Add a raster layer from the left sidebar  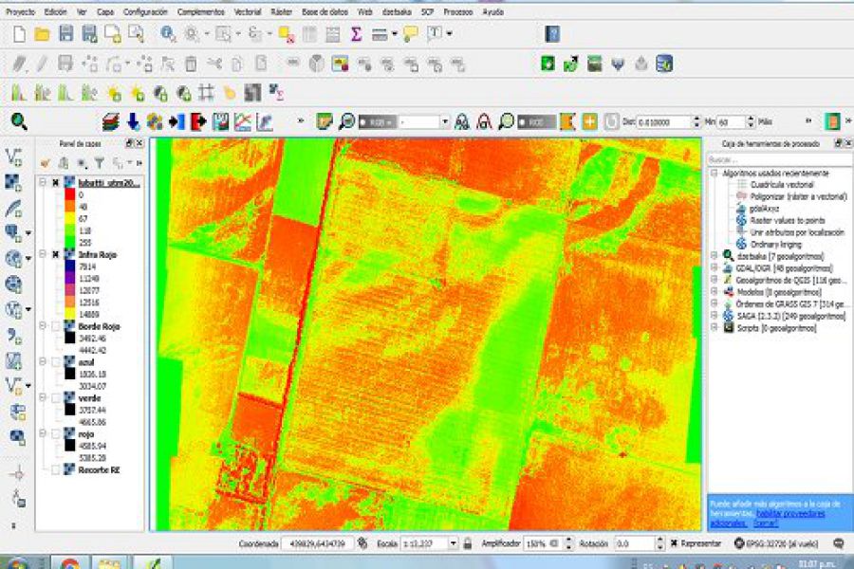tap(13, 183)
